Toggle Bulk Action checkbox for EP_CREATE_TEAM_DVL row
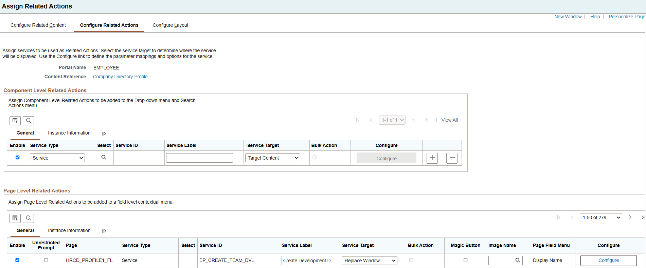 tap(411, 260)
